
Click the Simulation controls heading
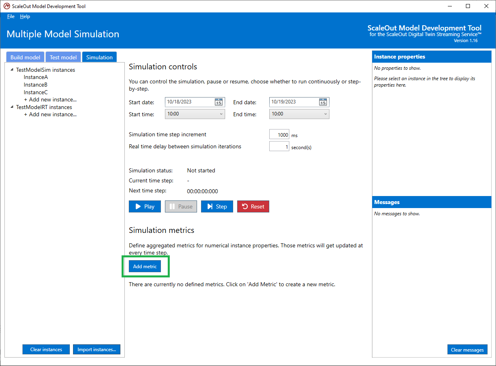(163, 67)
